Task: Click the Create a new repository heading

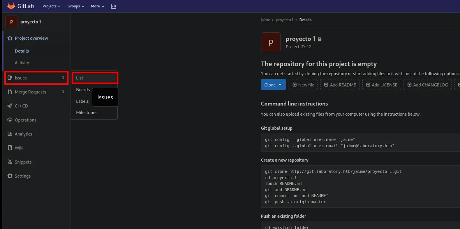Action: (x=285, y=160)
